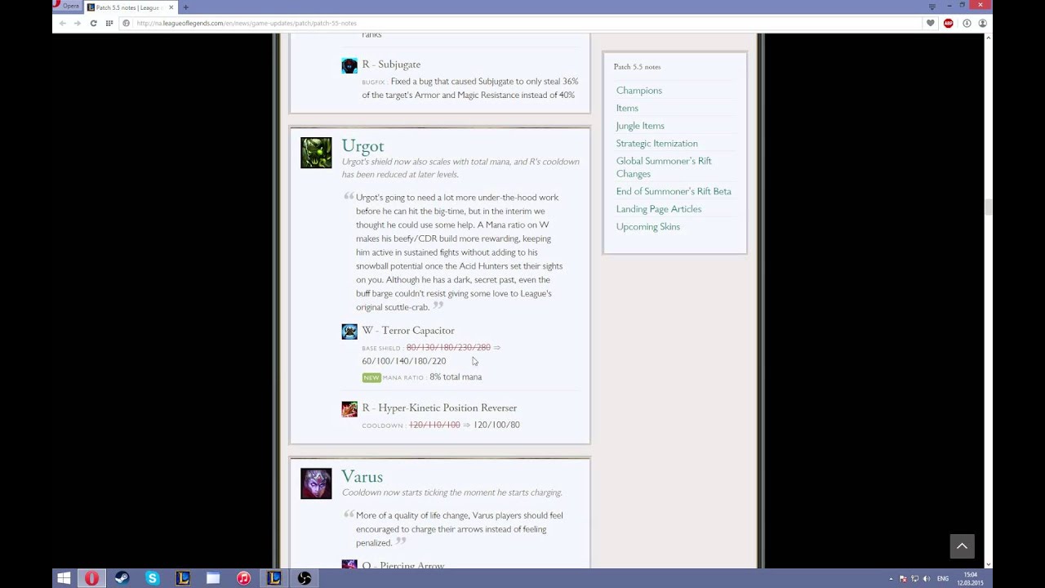Open the downloads icon in toolbar
Image resolution: width=1045 pixels, height=588 pixels.
point(967,23)
